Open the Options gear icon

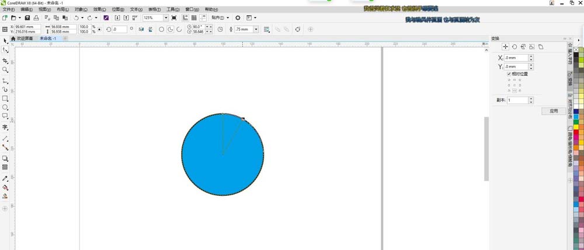click(x=238, y=17)
